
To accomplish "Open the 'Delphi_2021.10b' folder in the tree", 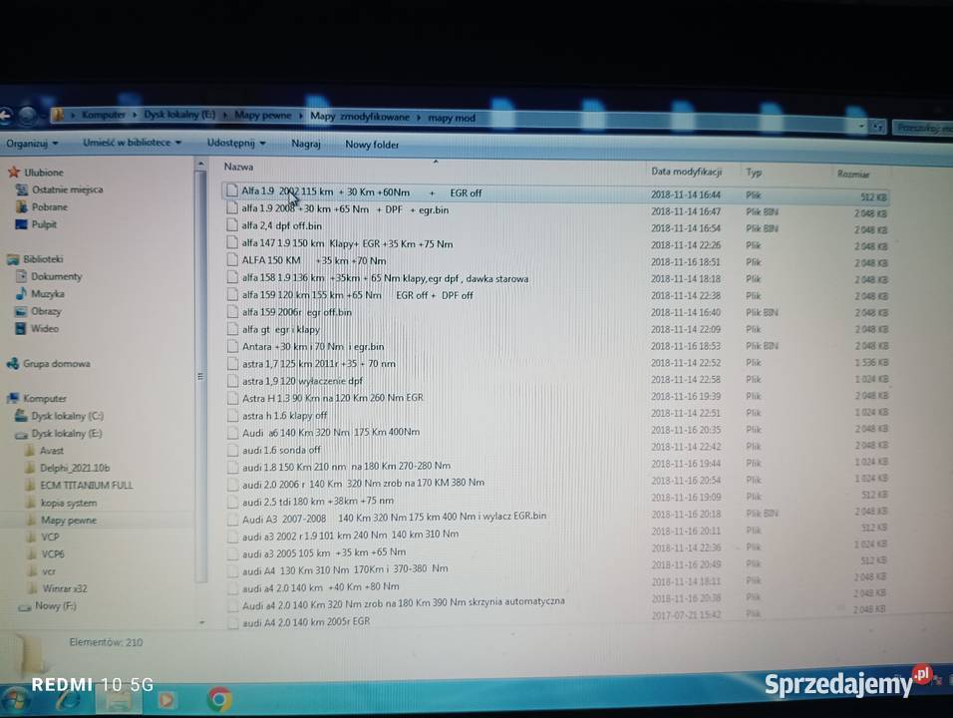I will coord(75,468).
